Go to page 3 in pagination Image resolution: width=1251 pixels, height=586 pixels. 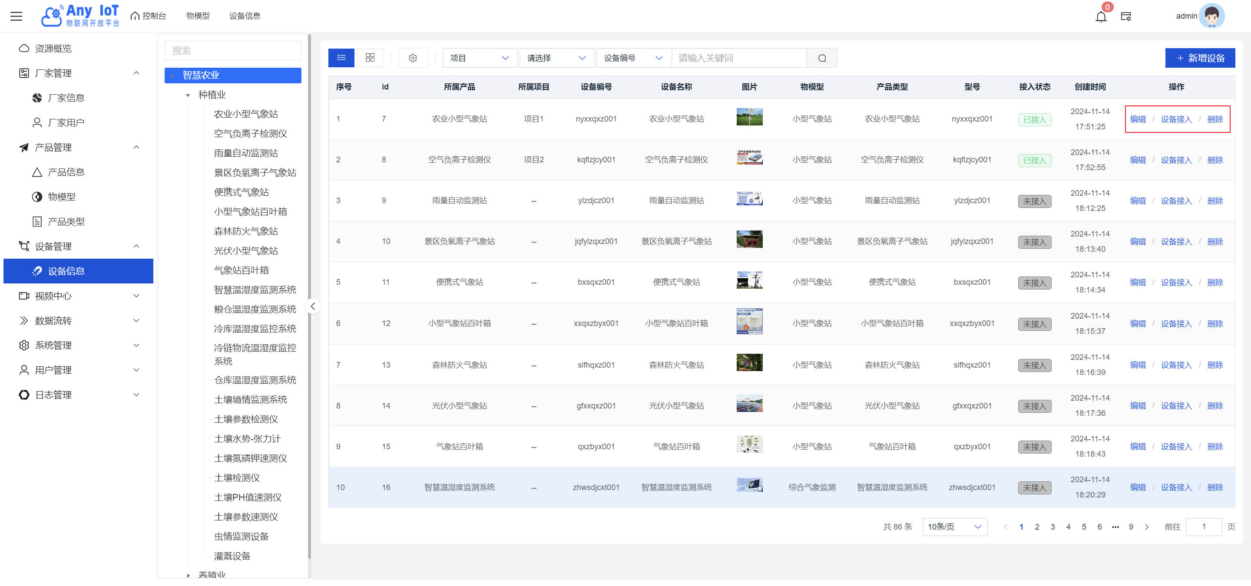(x=1052, y=527)
